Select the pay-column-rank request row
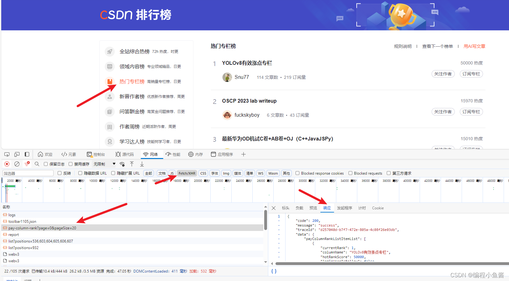The width and height of the screenshot is (509, 281). (x=133, y=228)
